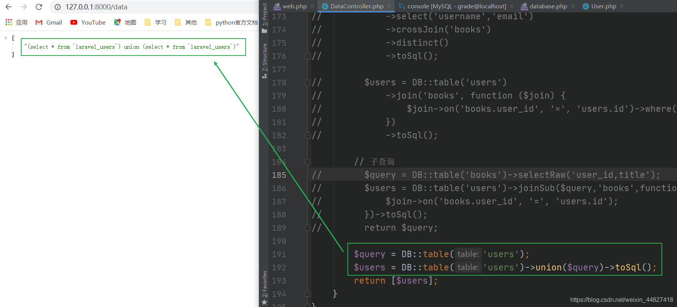
Task: Click the $query variable on line 191
Action: pos(369,254)
